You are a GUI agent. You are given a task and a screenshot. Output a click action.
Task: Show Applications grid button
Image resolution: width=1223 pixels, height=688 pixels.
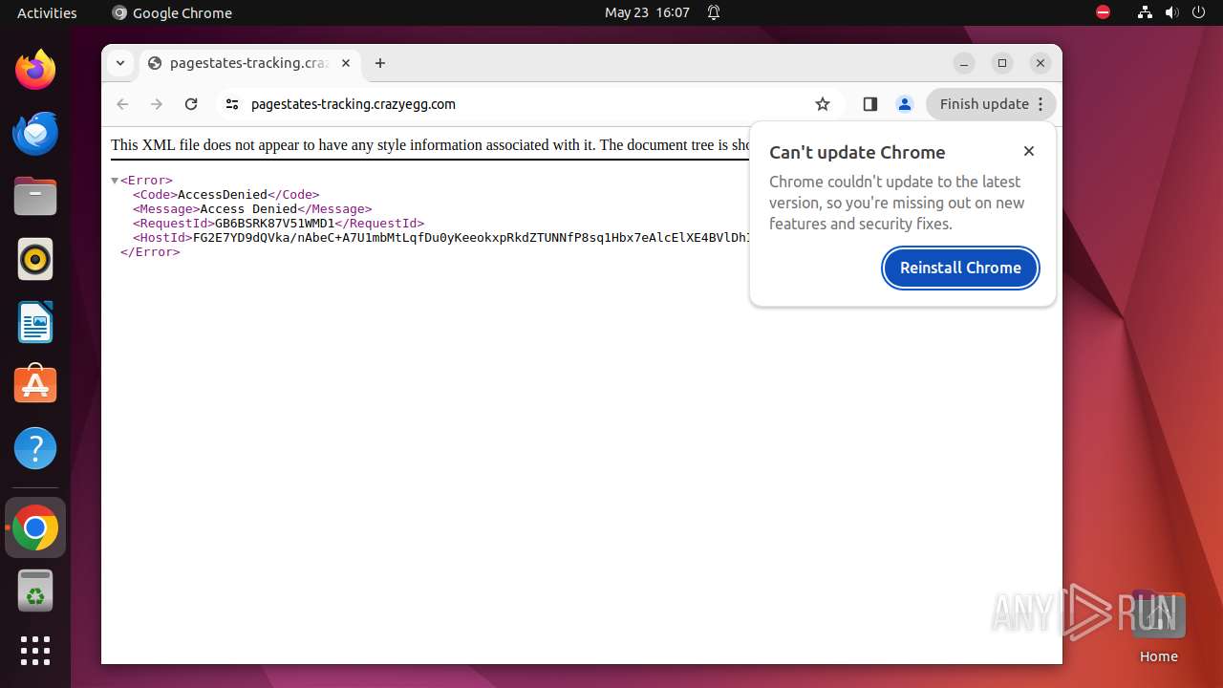pos(35,651)
